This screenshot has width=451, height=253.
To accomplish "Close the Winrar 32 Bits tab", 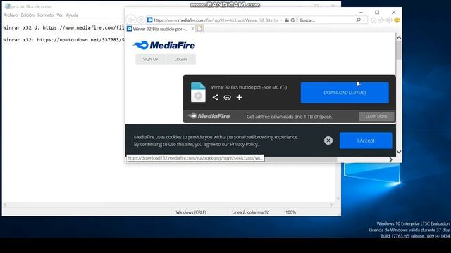I will pyautogui.click(x=192, y=28).
